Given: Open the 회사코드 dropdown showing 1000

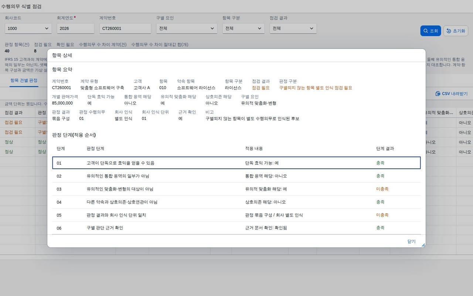Looking at the screenshot, I should click(28, 28).
